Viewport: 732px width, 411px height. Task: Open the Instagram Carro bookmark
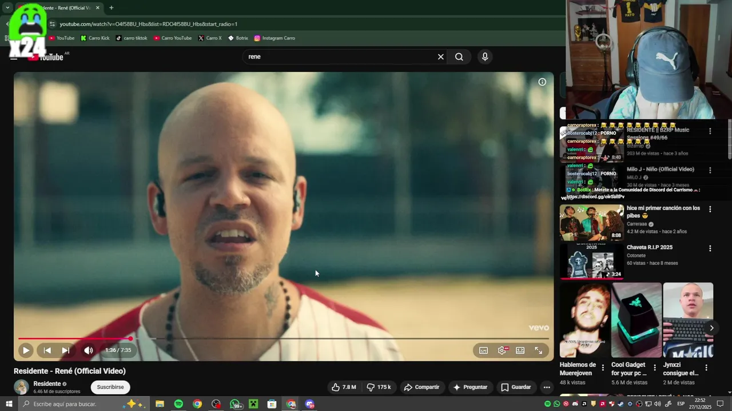[x=275, y=38]
